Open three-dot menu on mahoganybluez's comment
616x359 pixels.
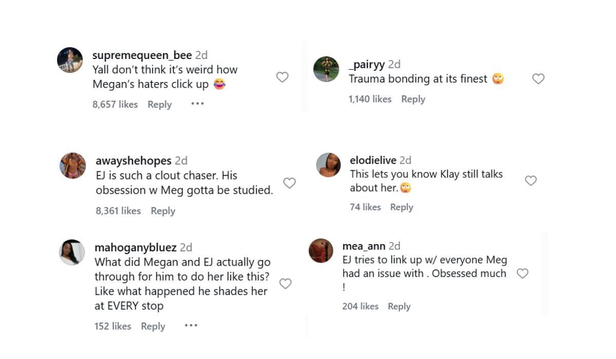click(x=191, y=326)
